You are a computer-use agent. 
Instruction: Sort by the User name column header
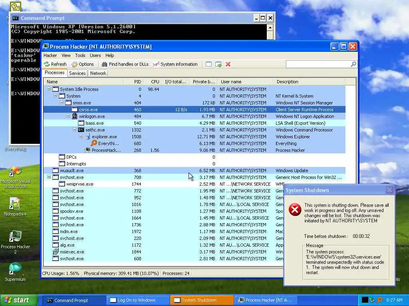245,82
